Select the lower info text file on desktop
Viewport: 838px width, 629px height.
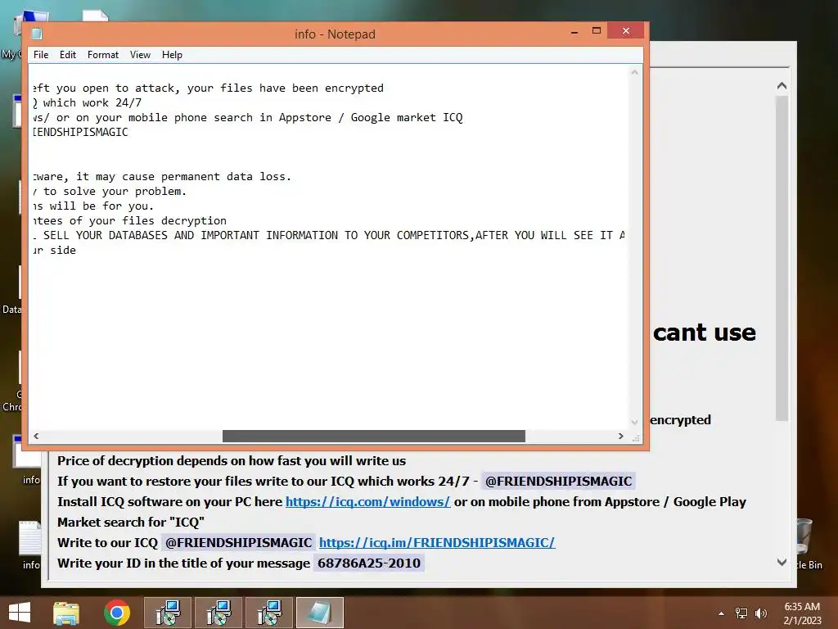30,545
